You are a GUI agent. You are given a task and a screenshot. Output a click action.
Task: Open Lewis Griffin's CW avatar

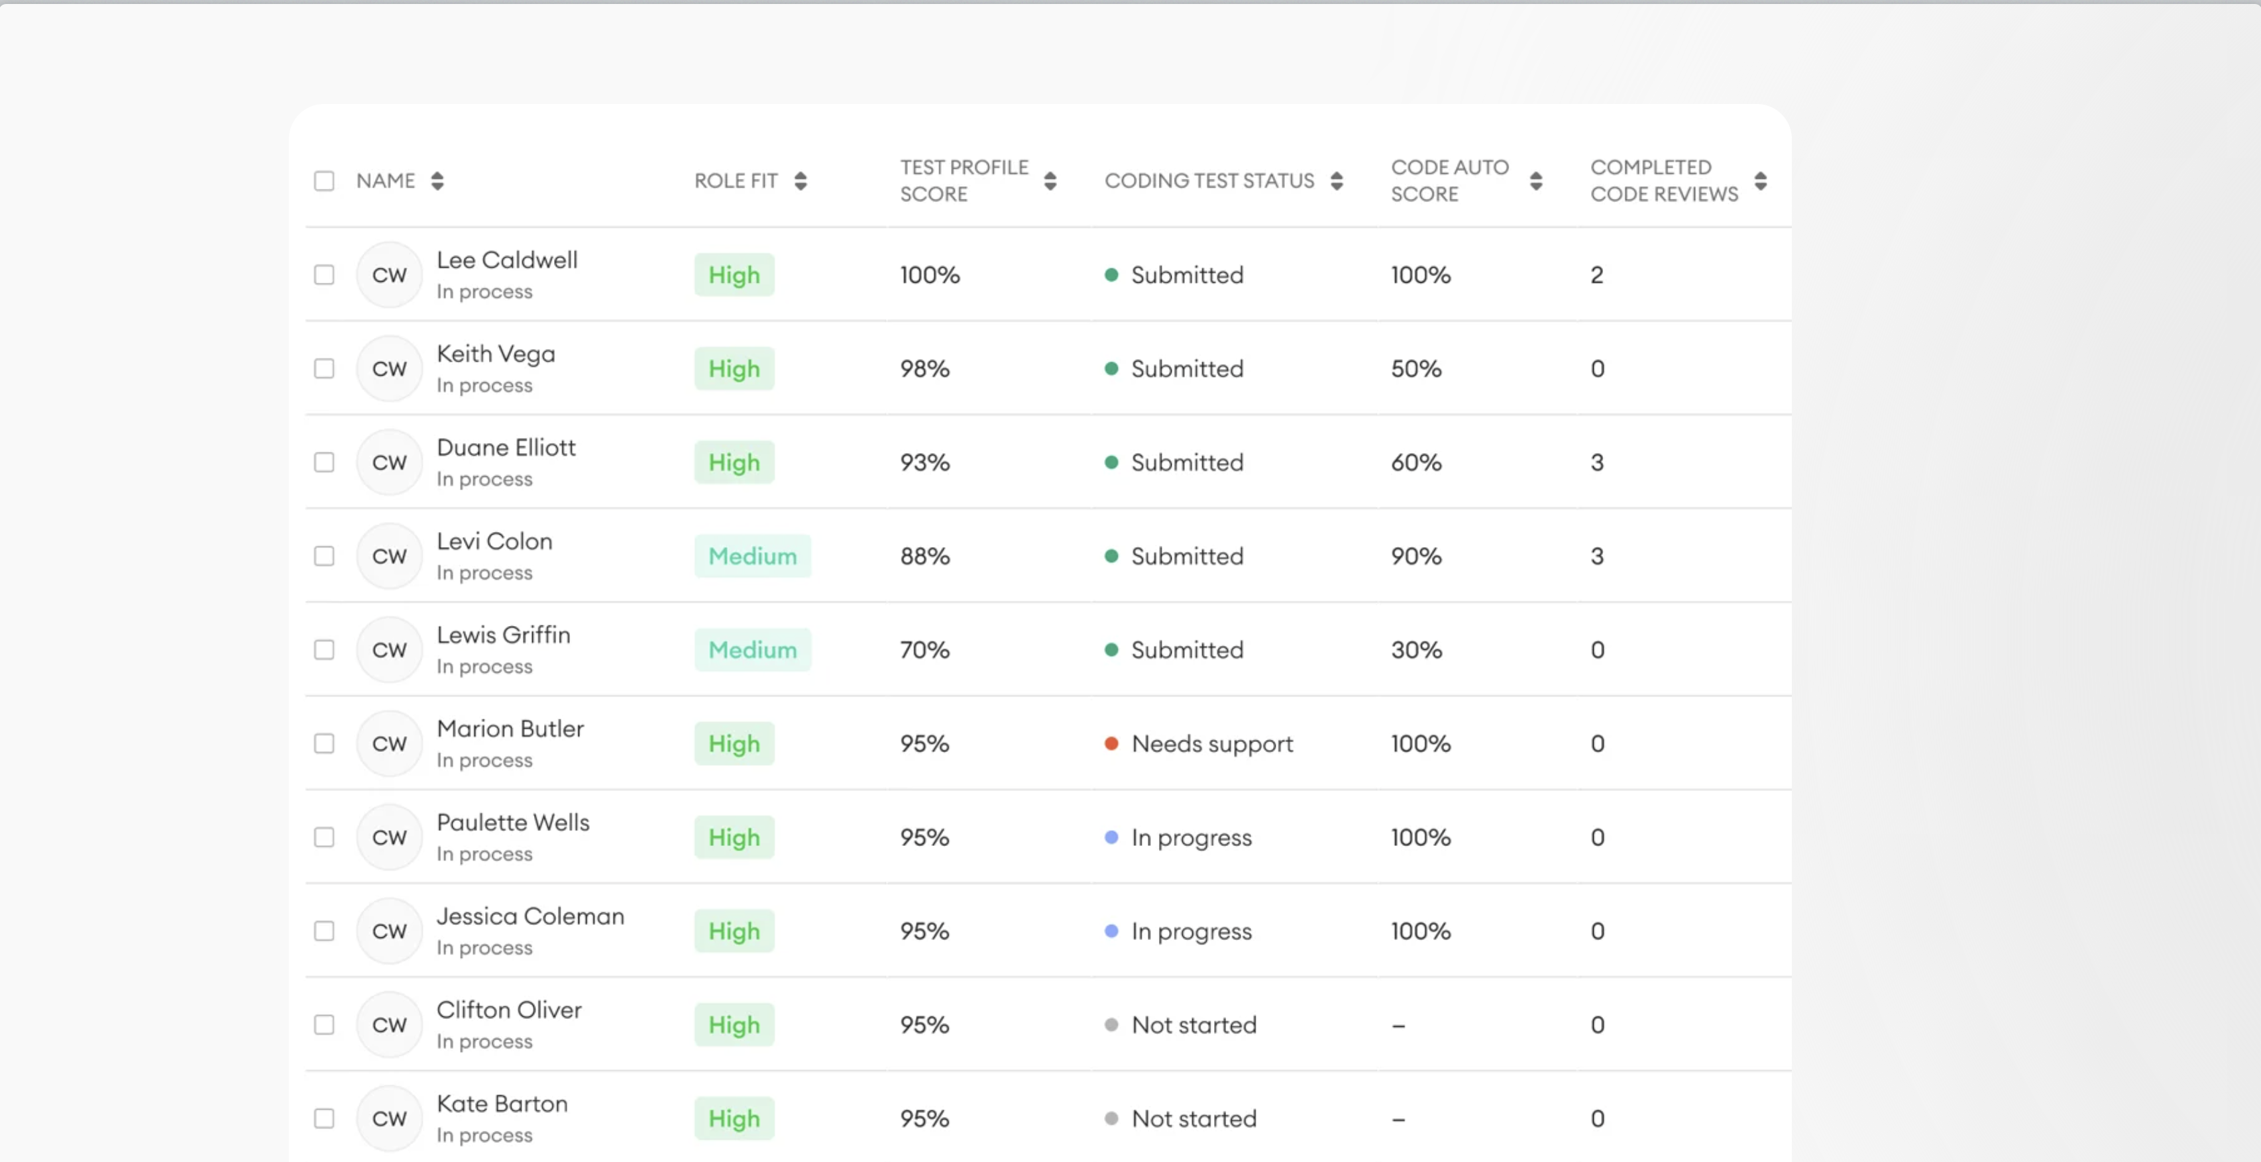[x=389, y=651]
